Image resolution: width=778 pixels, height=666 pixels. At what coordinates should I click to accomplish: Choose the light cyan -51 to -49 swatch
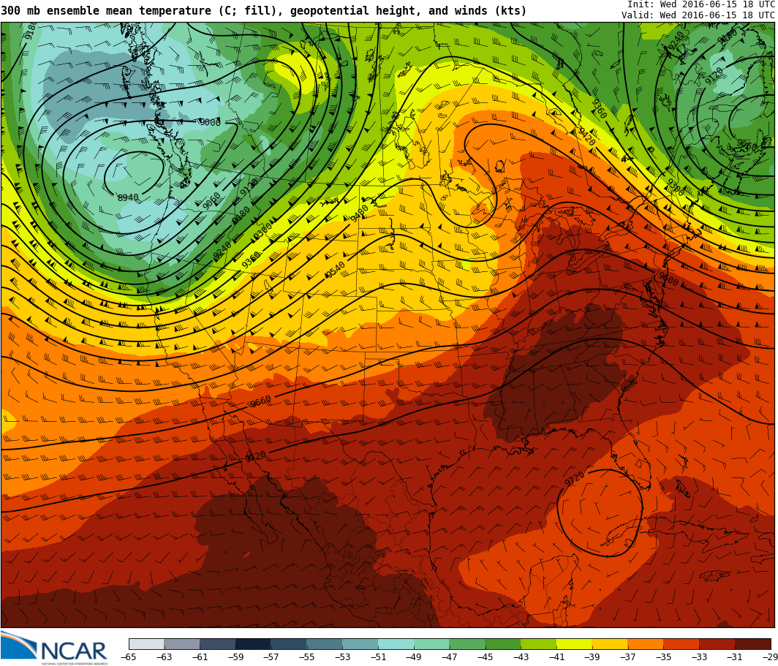pyautogui.click(x=396, y=643)
